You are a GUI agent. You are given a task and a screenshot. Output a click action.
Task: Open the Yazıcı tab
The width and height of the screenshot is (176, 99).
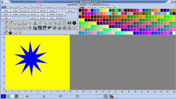(x=64, y=7)
